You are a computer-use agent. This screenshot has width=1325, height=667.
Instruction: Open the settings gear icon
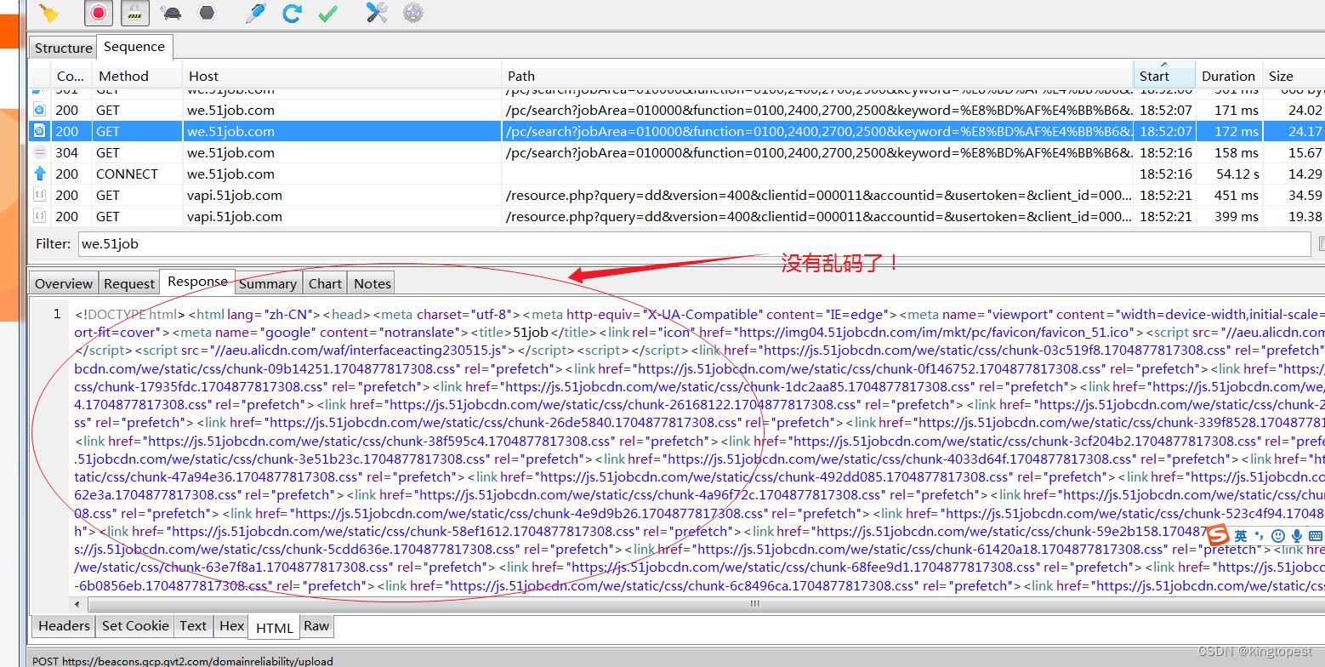tap(412, 13)
